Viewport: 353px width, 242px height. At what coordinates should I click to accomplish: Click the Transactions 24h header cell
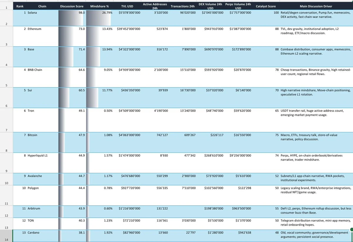183,6
